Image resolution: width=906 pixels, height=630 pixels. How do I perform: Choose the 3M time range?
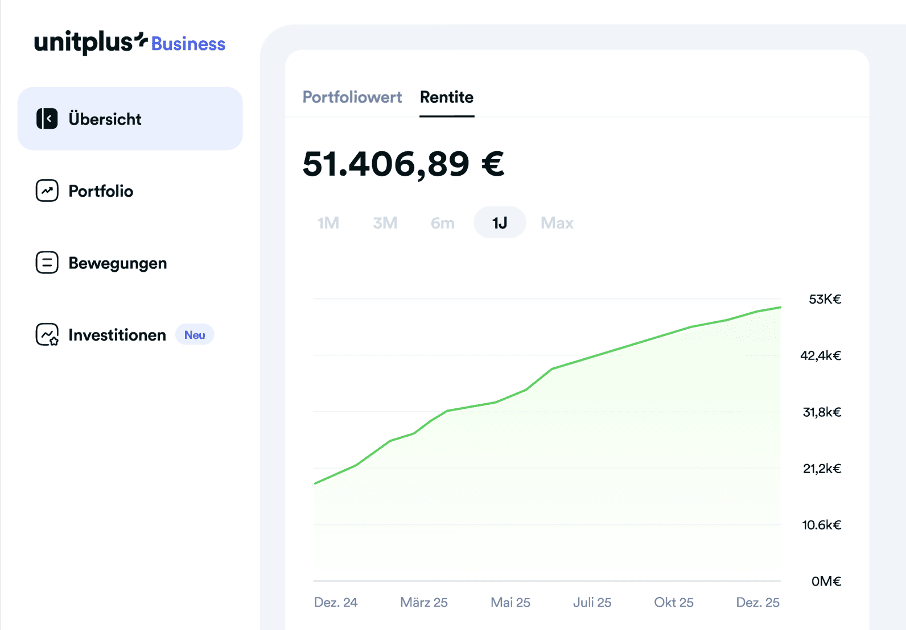385,223
